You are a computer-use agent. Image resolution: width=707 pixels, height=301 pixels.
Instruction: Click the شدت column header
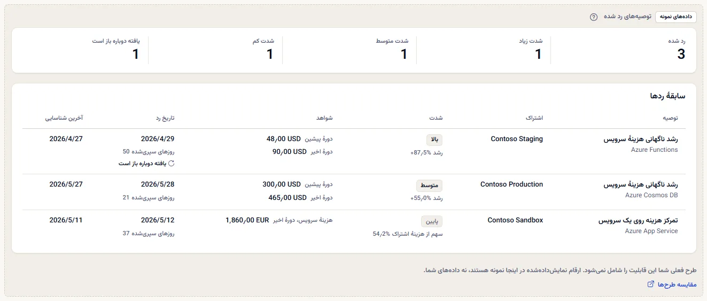(x=437, y=118)
